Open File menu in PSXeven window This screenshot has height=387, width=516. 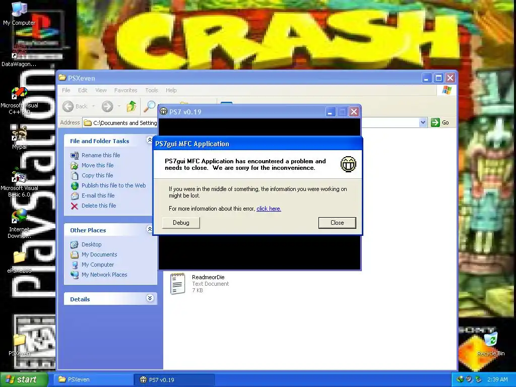point(66,90)
